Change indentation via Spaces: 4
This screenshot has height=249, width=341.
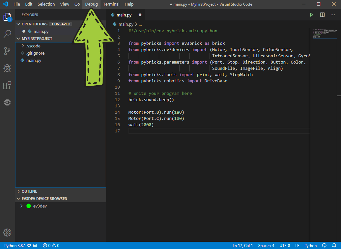[266, 245]
